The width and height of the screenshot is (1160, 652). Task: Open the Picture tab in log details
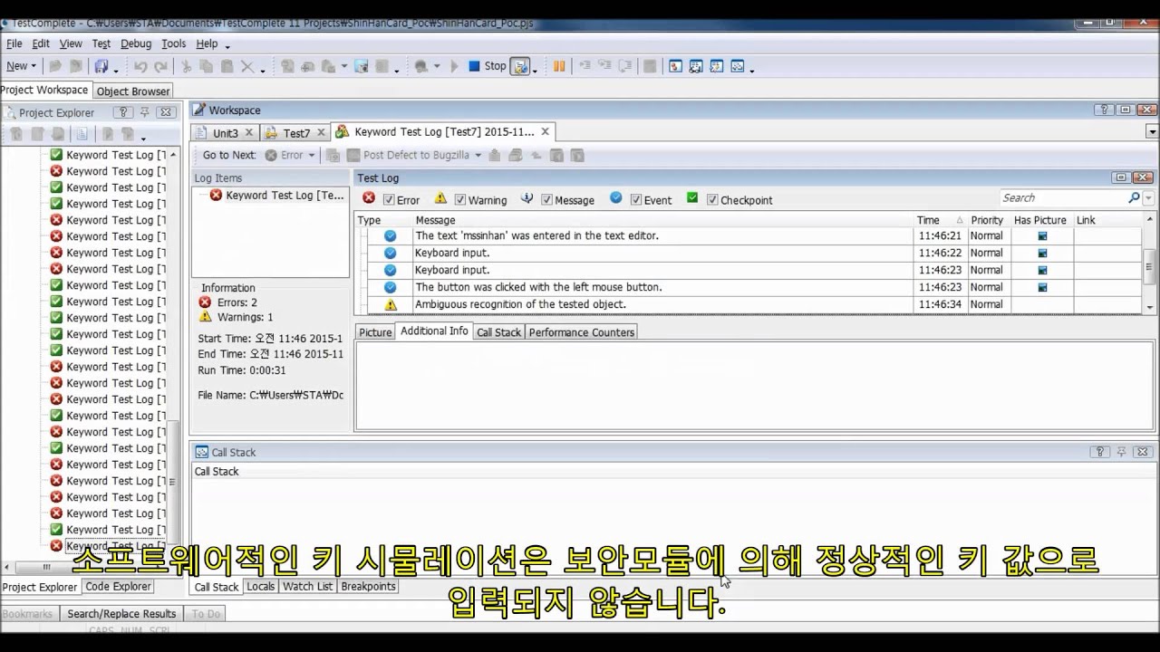(x=375, y=332)
